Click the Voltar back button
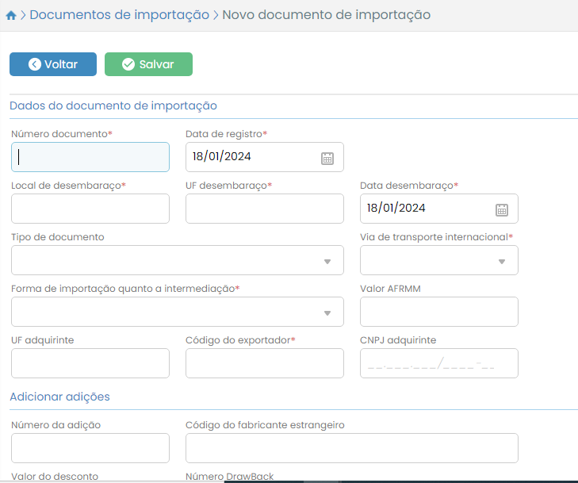The height and width of the screenshot is (483, 578). [53, 64]
